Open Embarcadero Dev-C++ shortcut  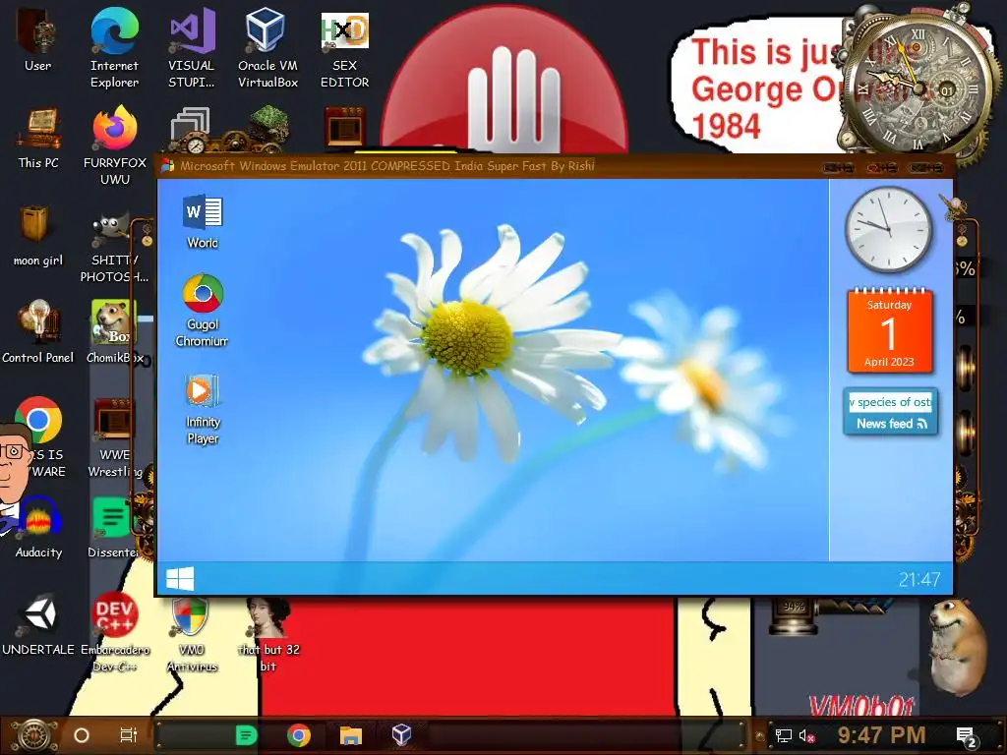click(114, 634)
